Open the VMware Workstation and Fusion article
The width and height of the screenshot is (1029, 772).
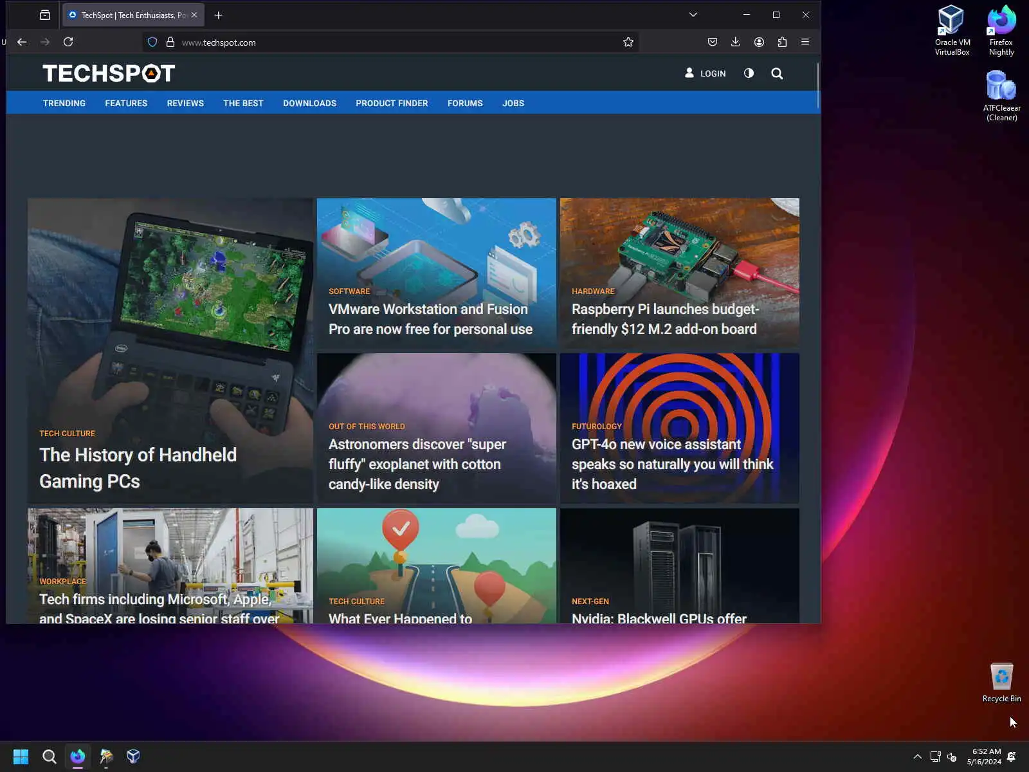(x=430, y=319)
